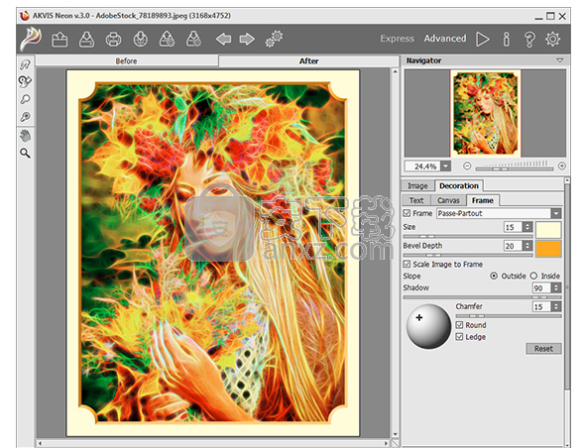Open the Canvas decoration tab
583x448 pixels.
(x=448, y=200)
